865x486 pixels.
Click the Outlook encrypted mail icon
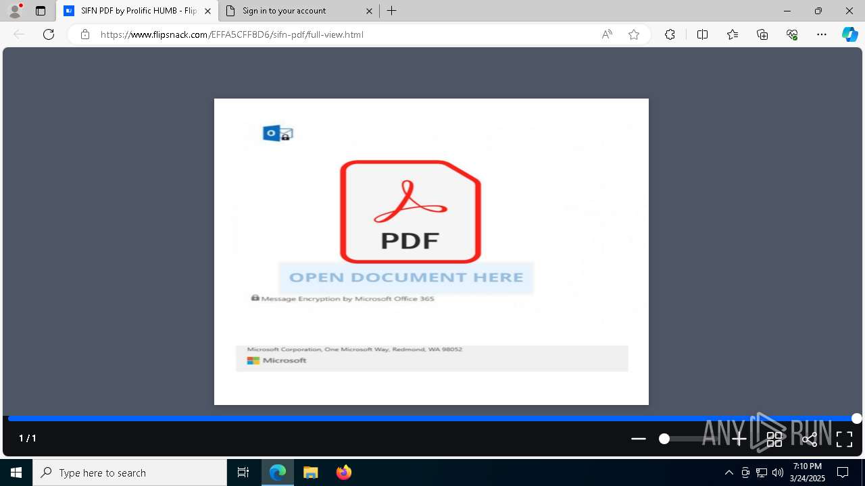(x=278, y=134)
